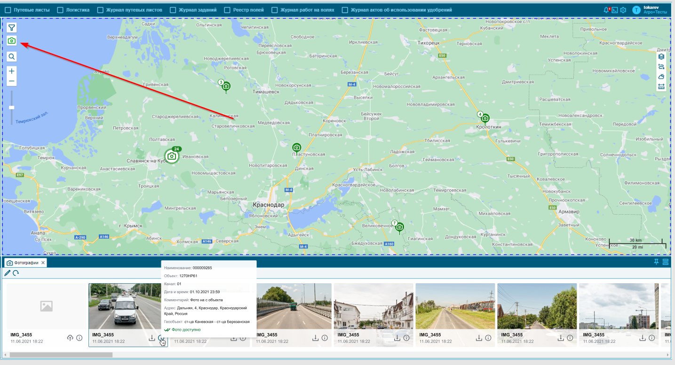Open settings gear in top bar
The width and height of the screenshot is (675, 365).
(623, 10)
